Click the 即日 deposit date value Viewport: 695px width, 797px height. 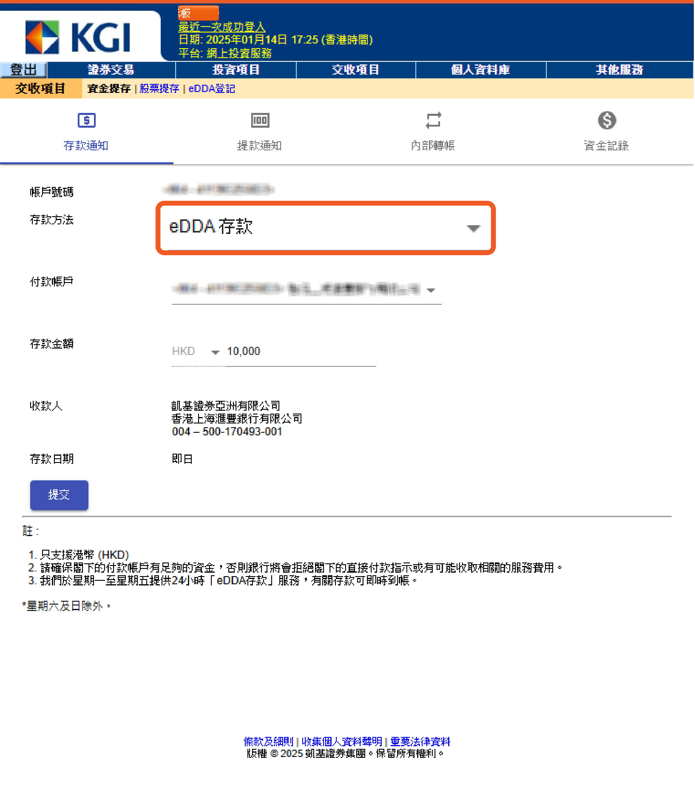[183, 460]
